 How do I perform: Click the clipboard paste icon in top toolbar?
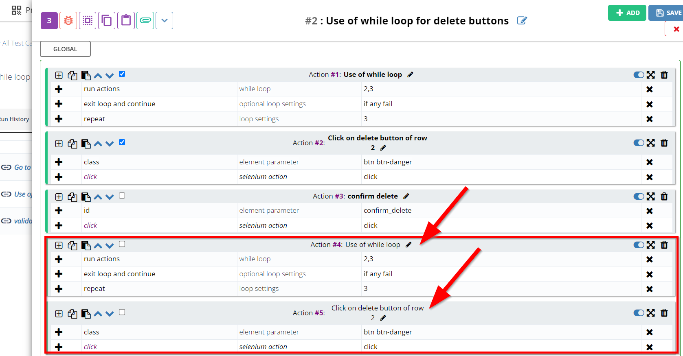(126, 21)
